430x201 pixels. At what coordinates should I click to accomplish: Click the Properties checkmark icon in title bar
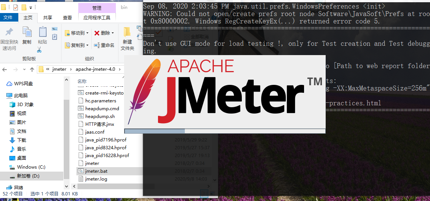point(16,7)
